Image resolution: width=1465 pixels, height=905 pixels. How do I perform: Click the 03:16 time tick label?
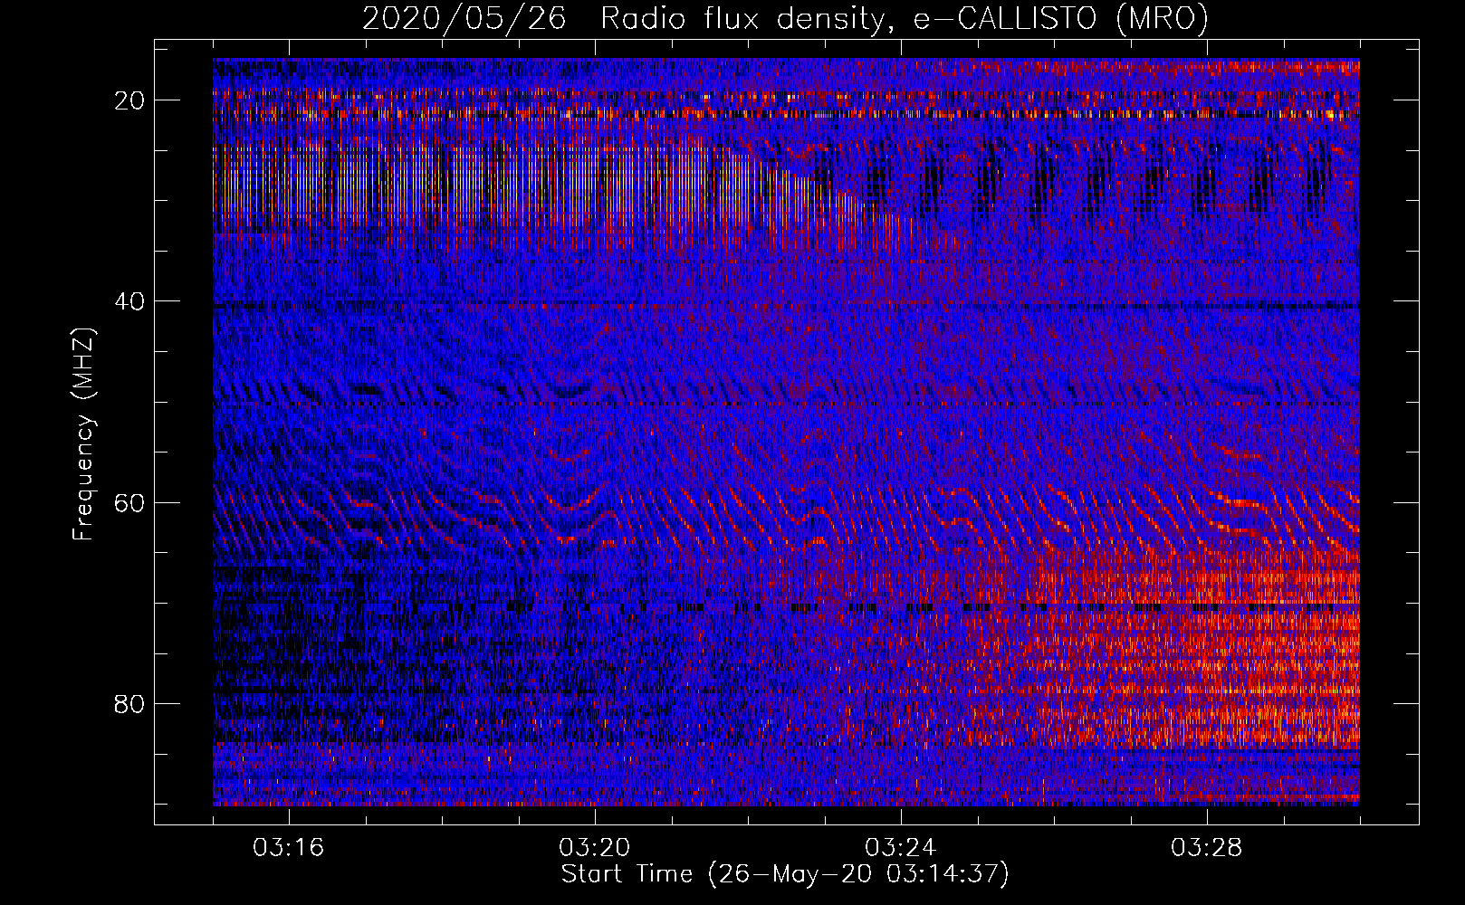click(289, 847)
